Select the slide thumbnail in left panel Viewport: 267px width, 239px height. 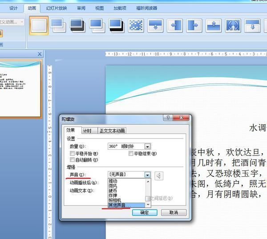(20, 89)
